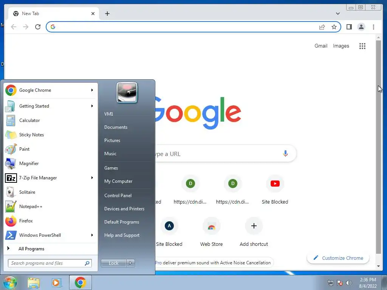Image resolution: width=387 pixels, height=290 pixels.
Task: Open 7-Zip File Manager
Action: coord(50,178)
